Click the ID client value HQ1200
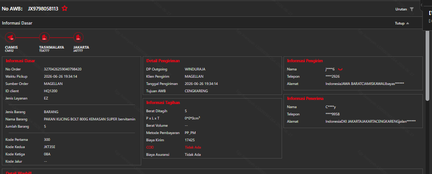The image size is (432, 174). point(51,91)
